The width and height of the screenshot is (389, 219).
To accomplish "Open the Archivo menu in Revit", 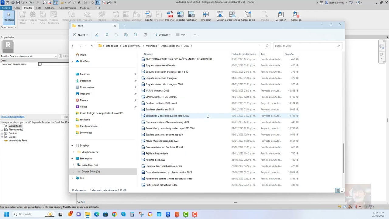I will tap(6, 8).
